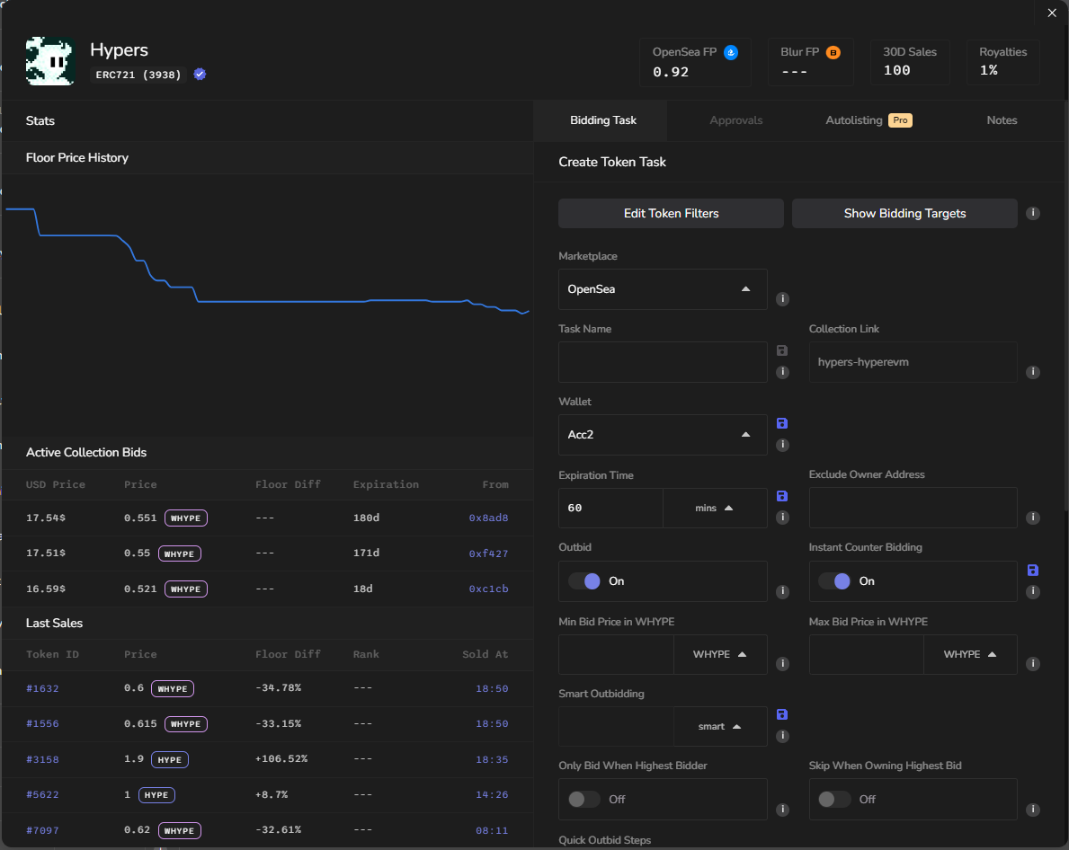This screenshot has height=850, width=1069.
Task: Click the Edit Token Filters button
Action: tap(671, 214)
